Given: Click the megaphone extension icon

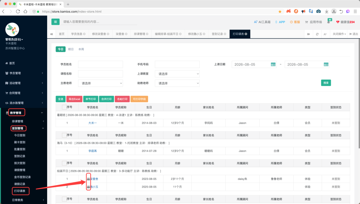Looking at the screenshot, I should point(303,12).
